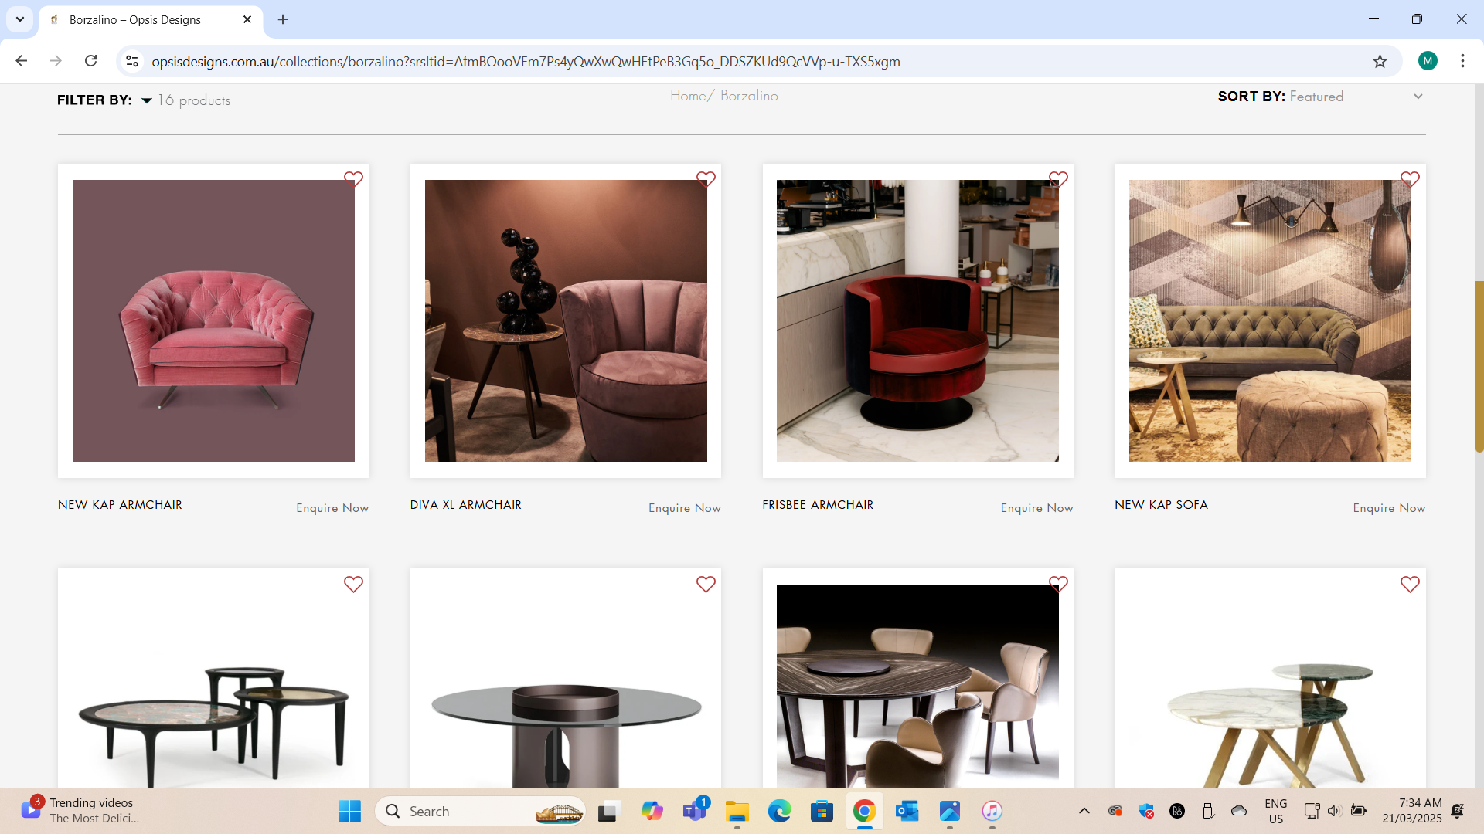The width and height of the screenshot is (1484, 834).
Task: Open the Sort By Featured dropdown
Action: click(1356, 97)
